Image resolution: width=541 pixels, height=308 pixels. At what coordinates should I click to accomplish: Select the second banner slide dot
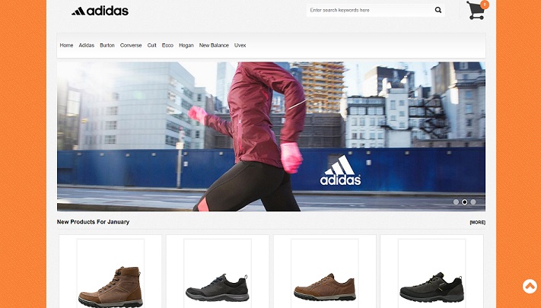[464, 202]
